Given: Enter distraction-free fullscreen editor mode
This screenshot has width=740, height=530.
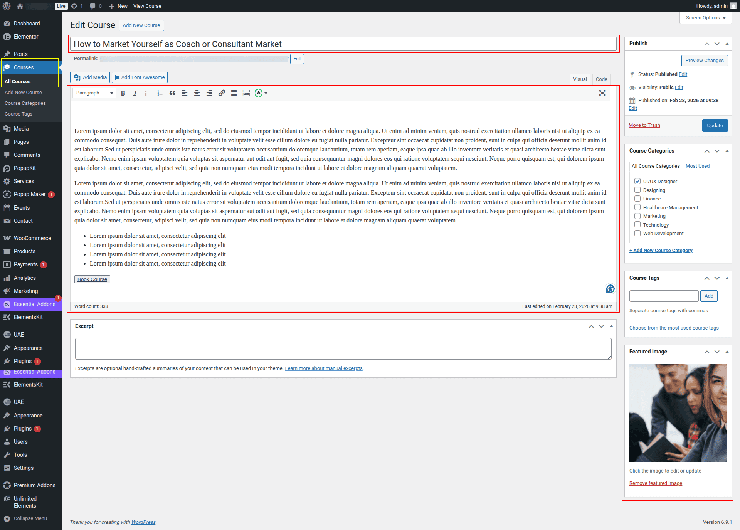Looking at the screenshot, I should (602, 93).
